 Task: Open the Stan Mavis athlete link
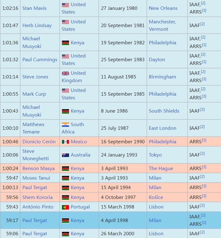click(x=35, y=8)
